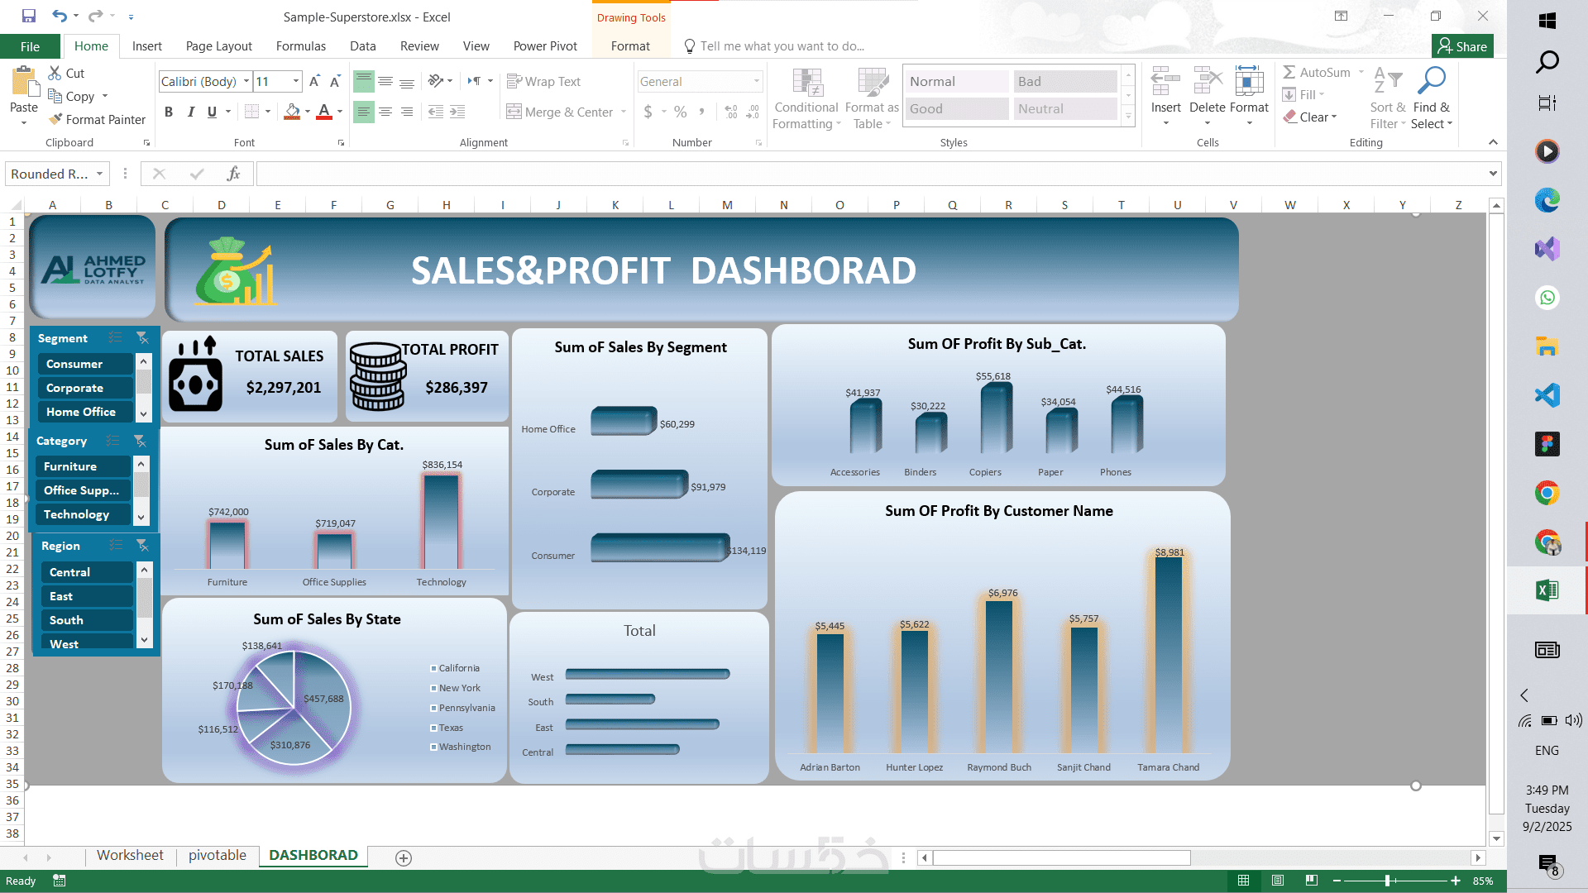Select Corporate in Segment slicer
This screenshot has height=893, width=1588.
[85, 388]
